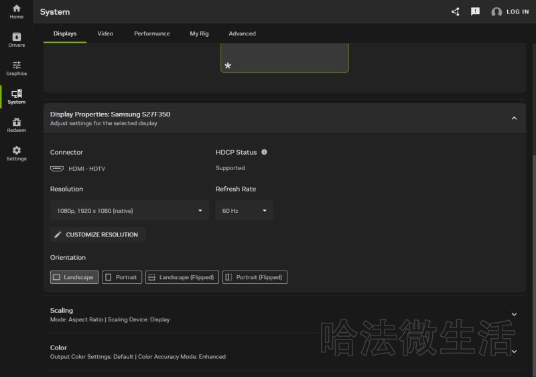
Task: Click the Display Properties: Samsung S27F350 heading
Action: point(110,114)
